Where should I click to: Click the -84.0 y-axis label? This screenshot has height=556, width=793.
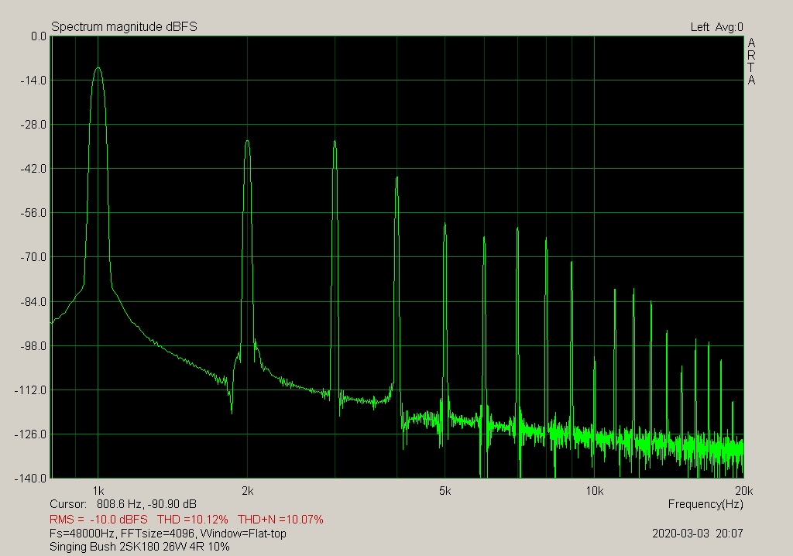[33, 301]
